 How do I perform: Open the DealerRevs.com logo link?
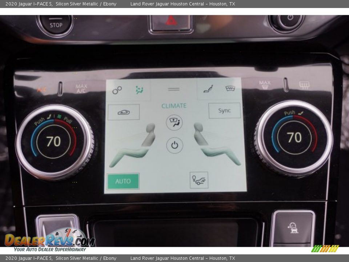(50, 240)
